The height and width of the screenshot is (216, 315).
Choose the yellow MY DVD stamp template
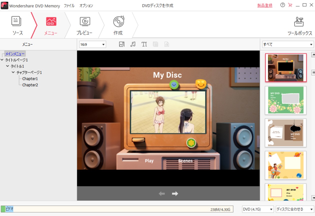(x=285, y=192)
